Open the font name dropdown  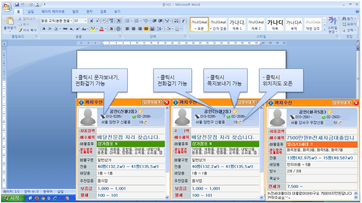(x=71, y=21)
